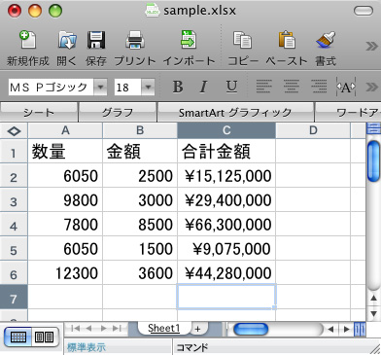Viewport: 381px width, 355px height.
Task: Select the 書式 format paintbrush icon
Action: point(326,40)
